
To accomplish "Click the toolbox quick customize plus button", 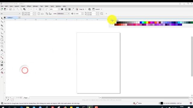I will (x=2, y=77).
